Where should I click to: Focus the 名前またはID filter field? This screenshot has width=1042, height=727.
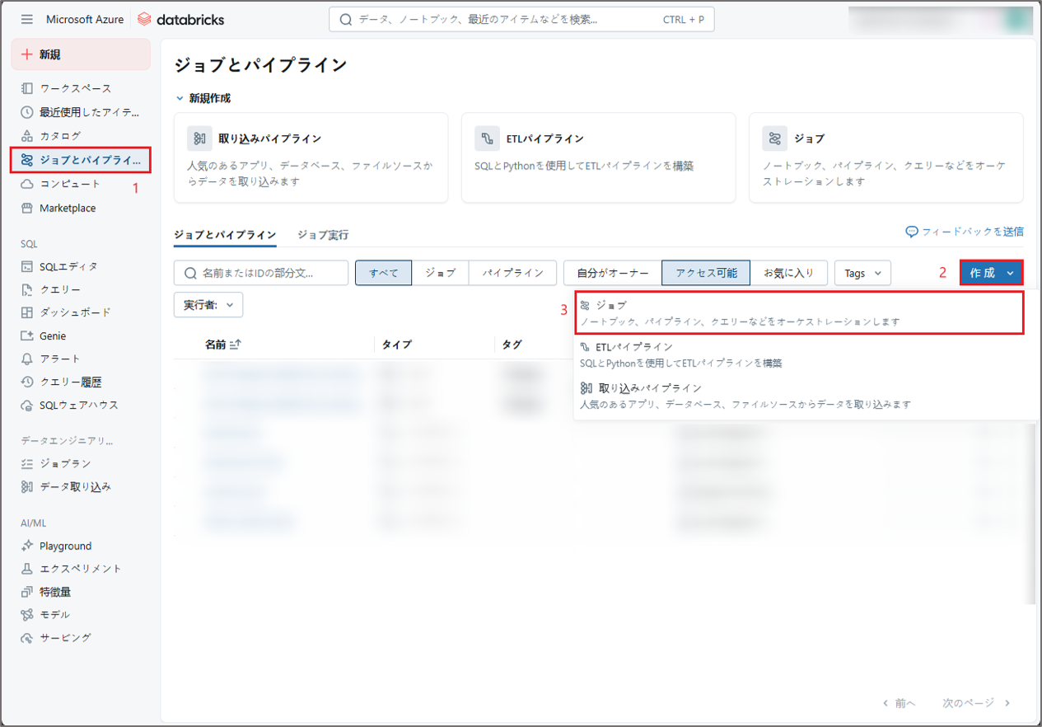click(x=261, y=273)
